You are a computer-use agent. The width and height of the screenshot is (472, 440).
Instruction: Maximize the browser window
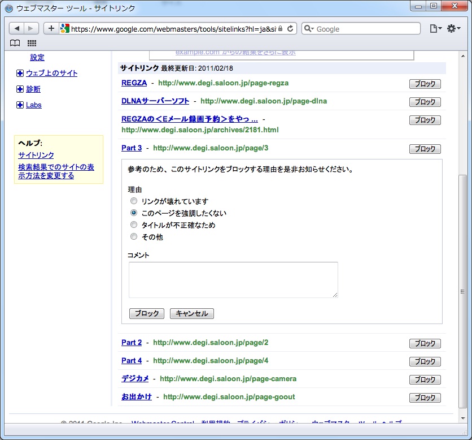434,6
